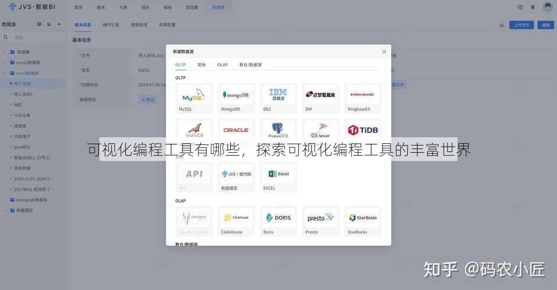Open the notification bell
Viewport: 557px width, 290px height.
pos(533,7)
